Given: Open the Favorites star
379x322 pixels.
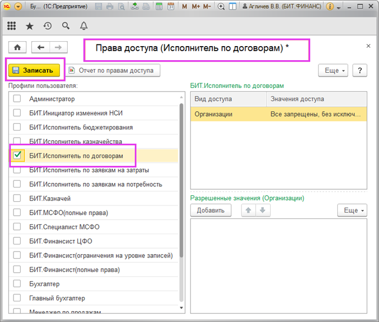Looking at the screenshot, I should tap(29, 25).
